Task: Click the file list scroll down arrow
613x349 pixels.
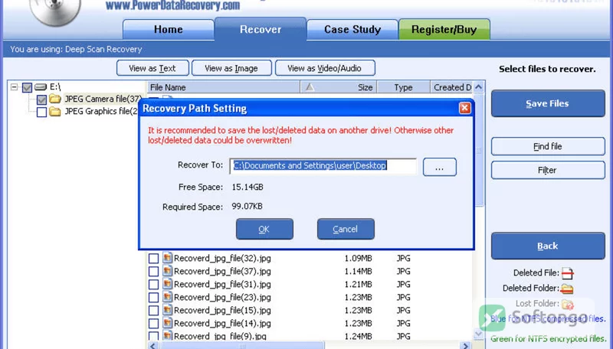Action: 479,334
